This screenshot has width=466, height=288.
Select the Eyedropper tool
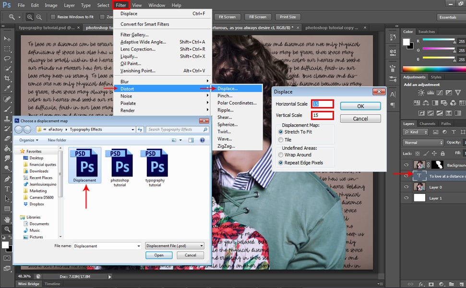pyautogui.click(x=7, y=88)
